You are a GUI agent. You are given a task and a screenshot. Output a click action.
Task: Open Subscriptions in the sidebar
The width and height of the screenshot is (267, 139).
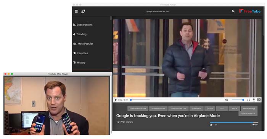(83, 25)
